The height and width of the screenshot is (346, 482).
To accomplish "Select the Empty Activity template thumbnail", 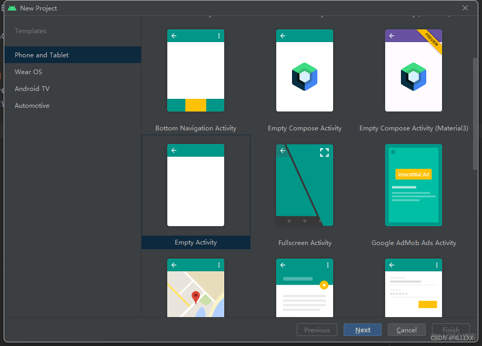I will (196, 185).
